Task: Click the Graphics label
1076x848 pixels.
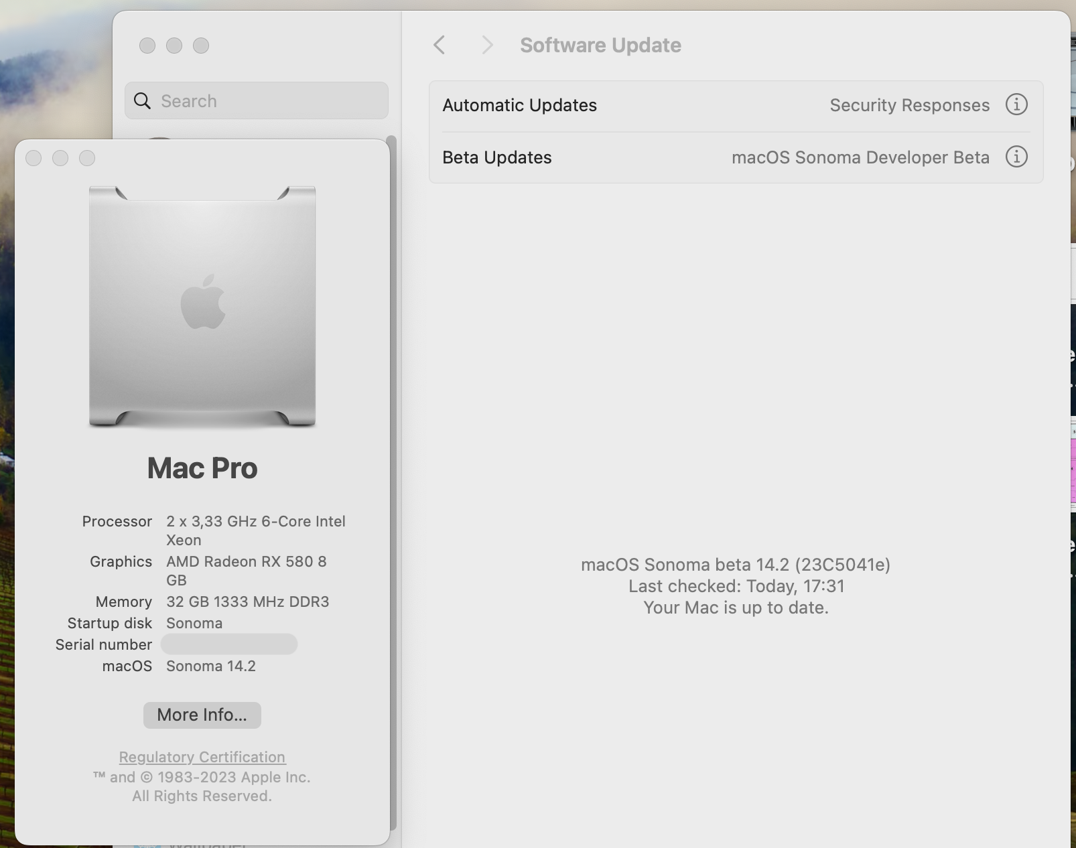Action: [121, 561]
